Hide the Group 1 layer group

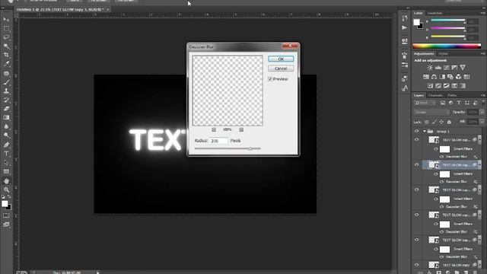coord(417,132)
